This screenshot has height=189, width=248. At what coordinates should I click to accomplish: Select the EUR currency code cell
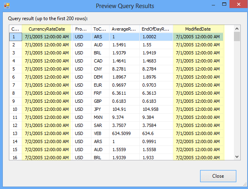(98, 85)
